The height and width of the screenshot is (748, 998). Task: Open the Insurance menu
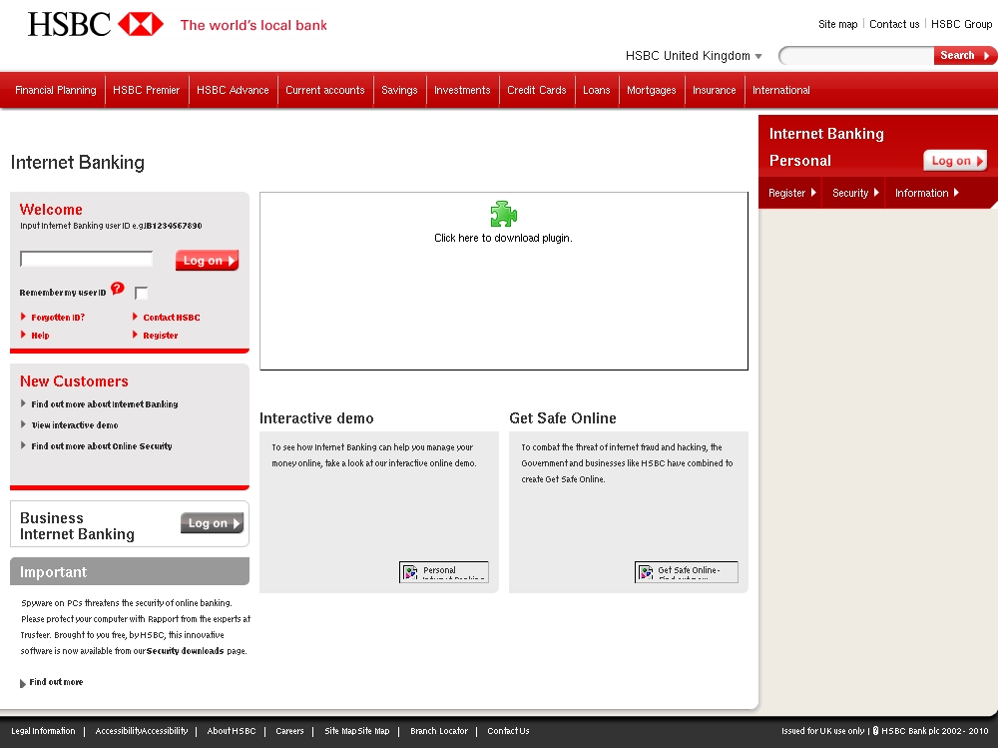(715, 90)
